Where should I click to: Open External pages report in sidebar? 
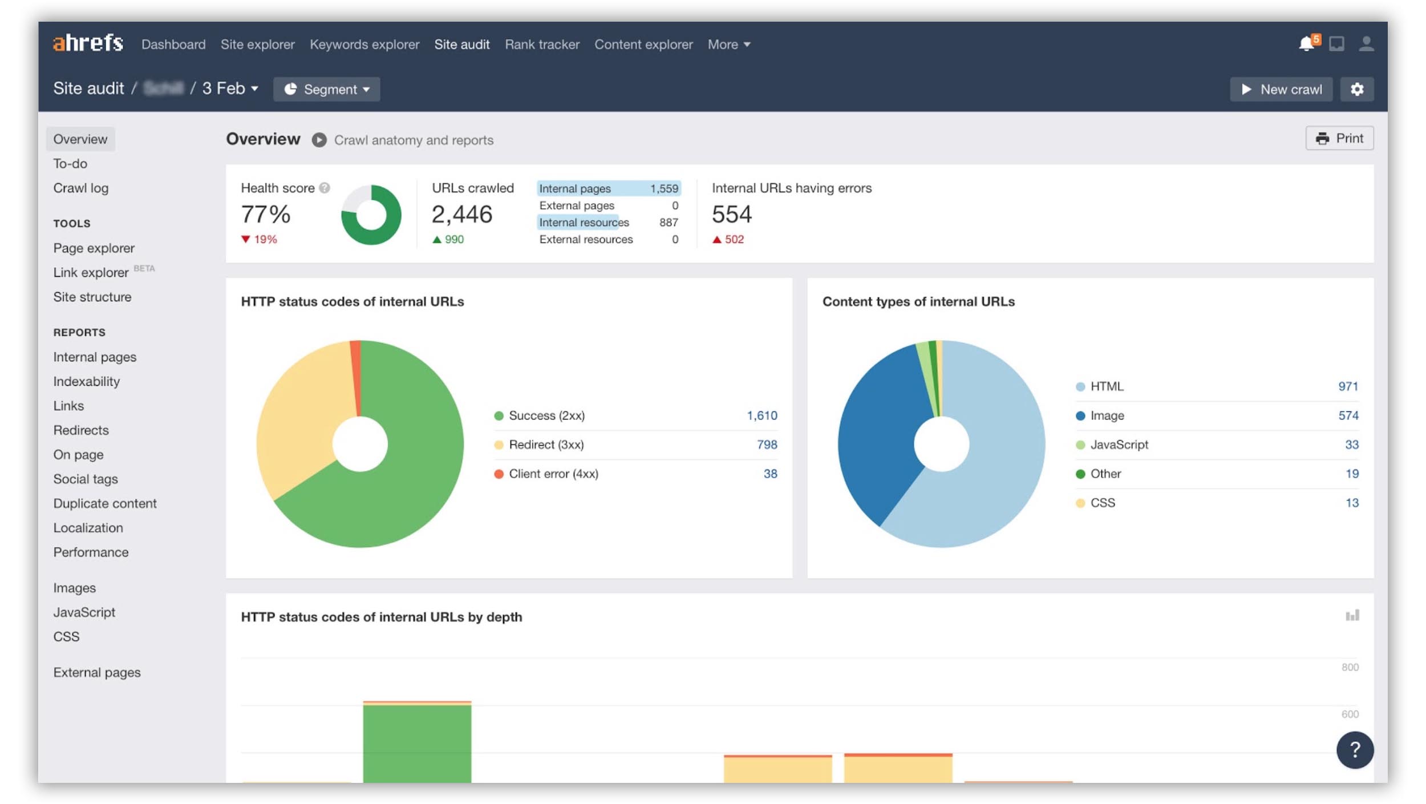(97, 673)
